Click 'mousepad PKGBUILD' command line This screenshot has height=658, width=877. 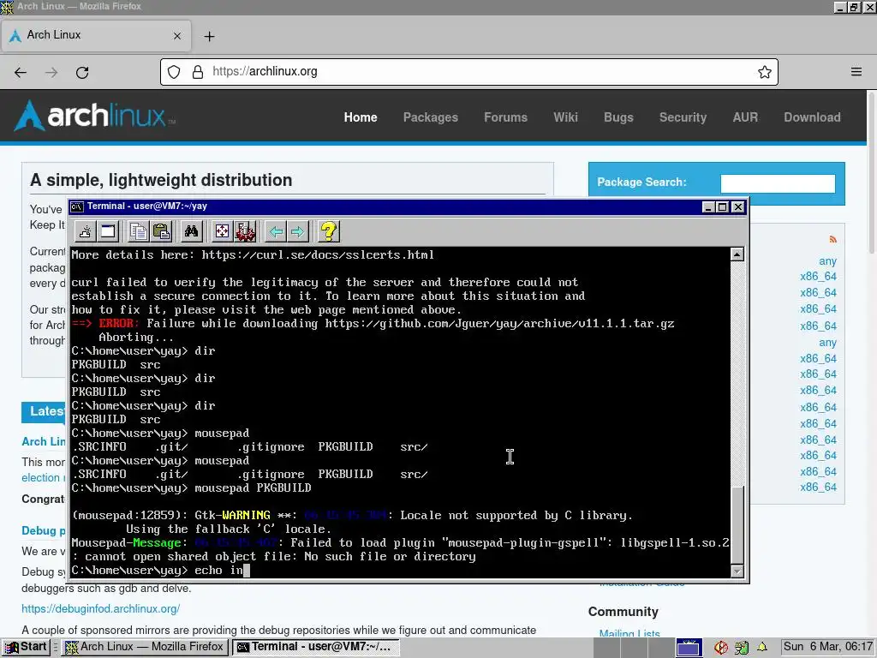point(191,488)
